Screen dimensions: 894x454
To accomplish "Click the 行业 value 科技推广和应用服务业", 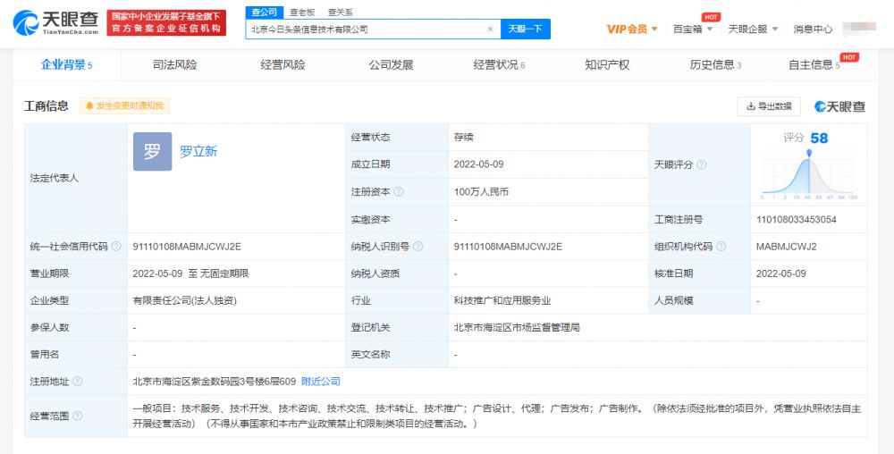I will (x=502, y=301).
